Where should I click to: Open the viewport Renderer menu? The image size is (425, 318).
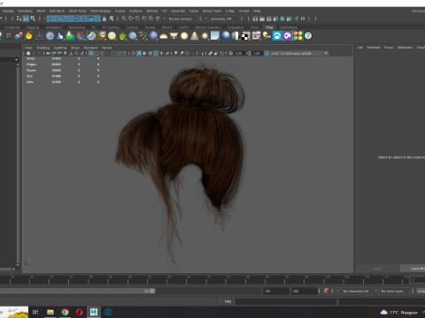90,48
